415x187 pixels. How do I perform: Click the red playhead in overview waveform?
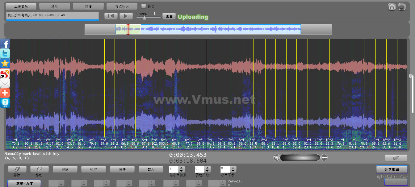128,29
